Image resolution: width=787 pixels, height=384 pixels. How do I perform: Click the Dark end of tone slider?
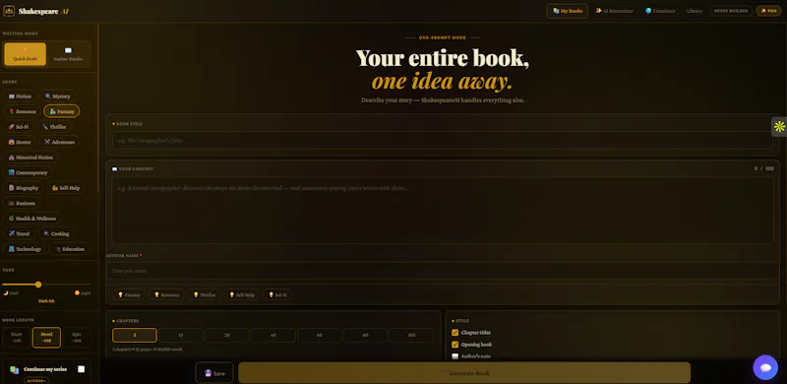11,292
